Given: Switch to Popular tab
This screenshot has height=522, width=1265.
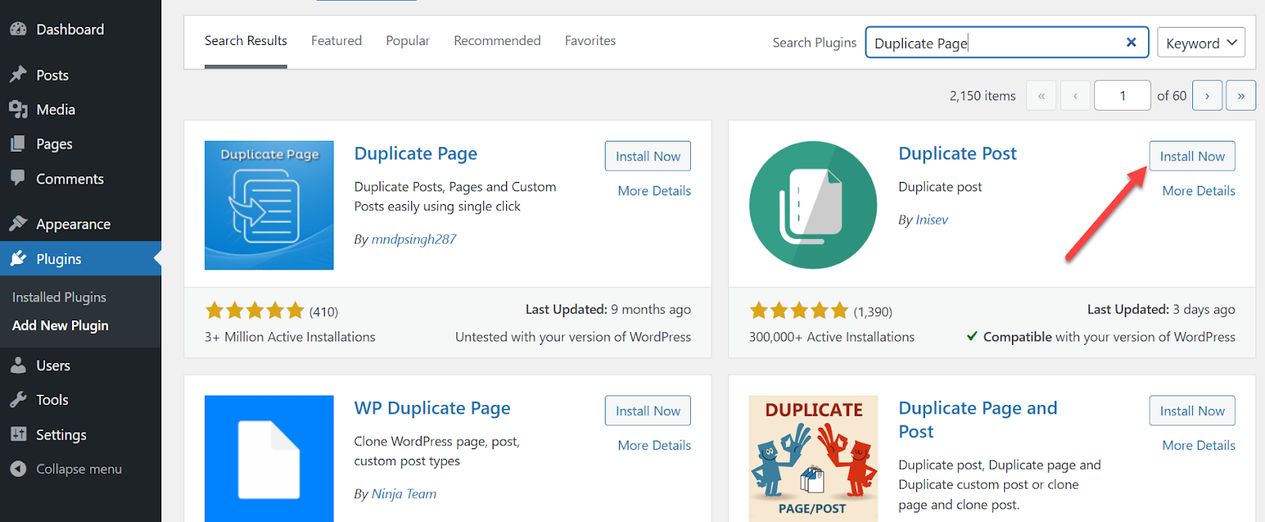Looking at the screenshot, I should pos(407,40).
